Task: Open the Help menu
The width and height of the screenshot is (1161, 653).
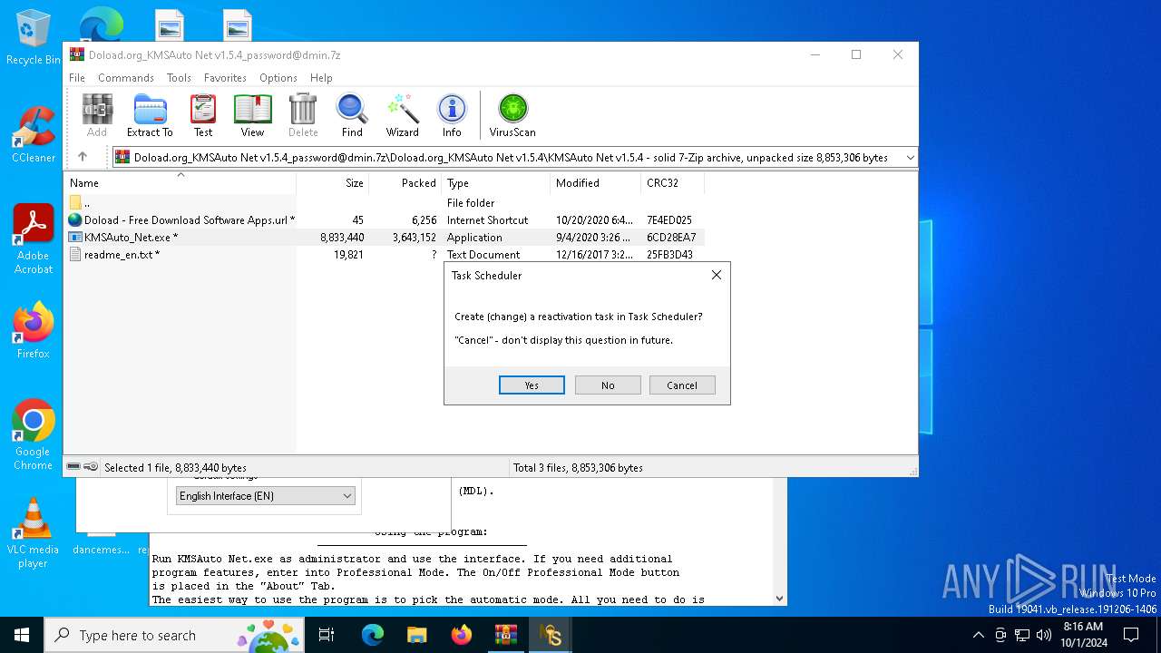Action: [321, 78]
